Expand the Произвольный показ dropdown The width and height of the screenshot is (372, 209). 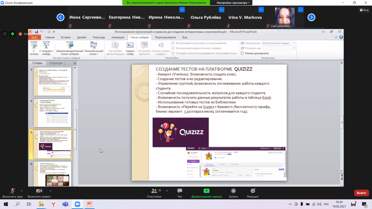coord(93,48)
